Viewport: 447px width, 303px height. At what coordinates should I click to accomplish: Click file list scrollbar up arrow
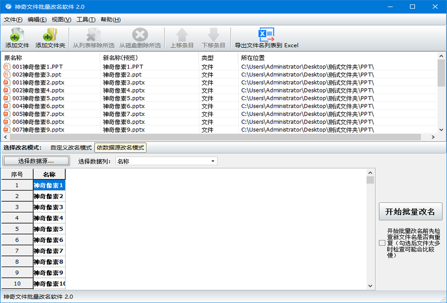pyautogui.click(x=441, y=56)
